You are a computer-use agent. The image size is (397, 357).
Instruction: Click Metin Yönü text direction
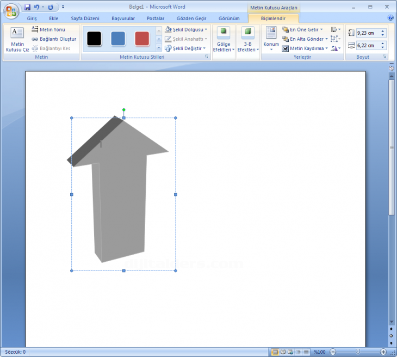pyautogui.click(x=48, y=29)
